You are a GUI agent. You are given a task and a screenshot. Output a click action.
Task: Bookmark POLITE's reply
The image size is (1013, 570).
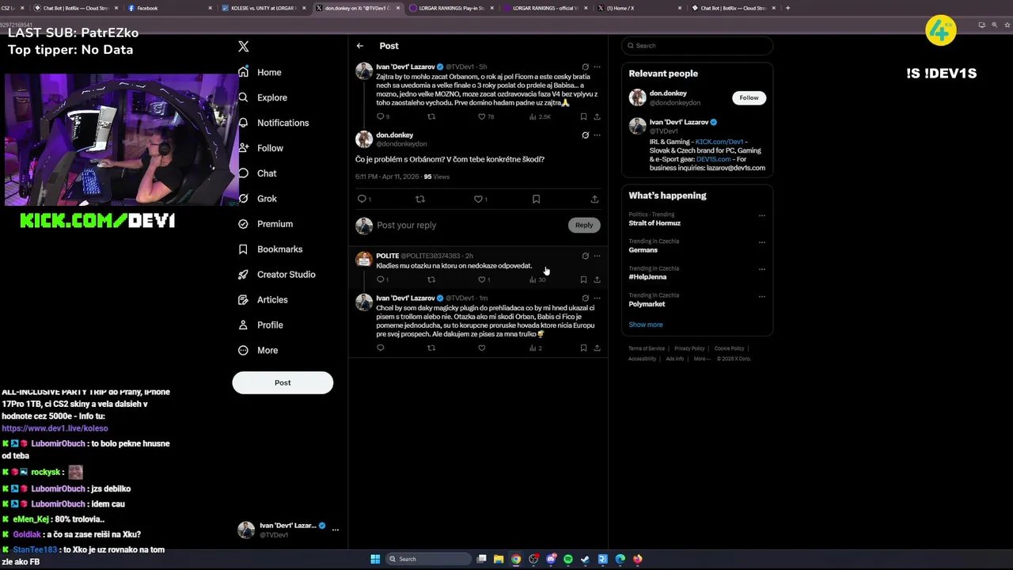(x=583, y=279)
